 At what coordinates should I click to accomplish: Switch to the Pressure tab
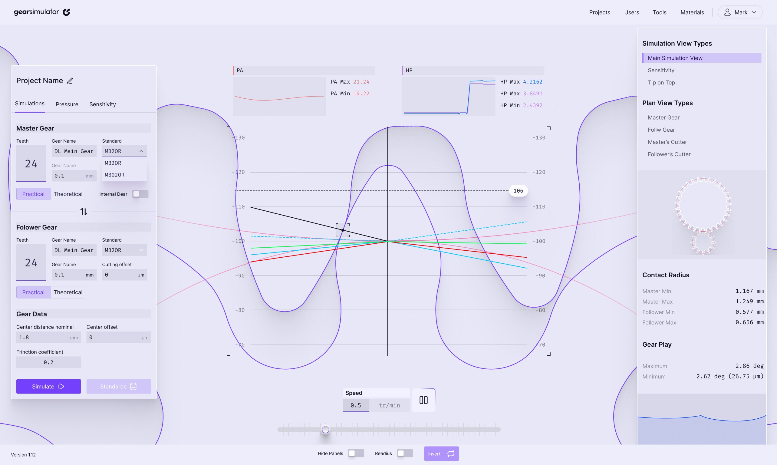[x=67, y=104]
